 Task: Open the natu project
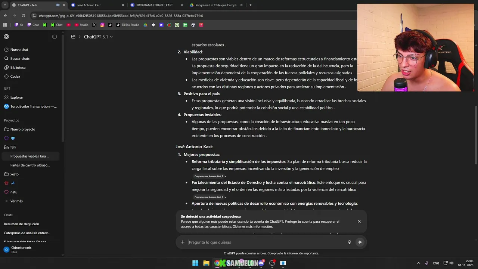[31, 192]
